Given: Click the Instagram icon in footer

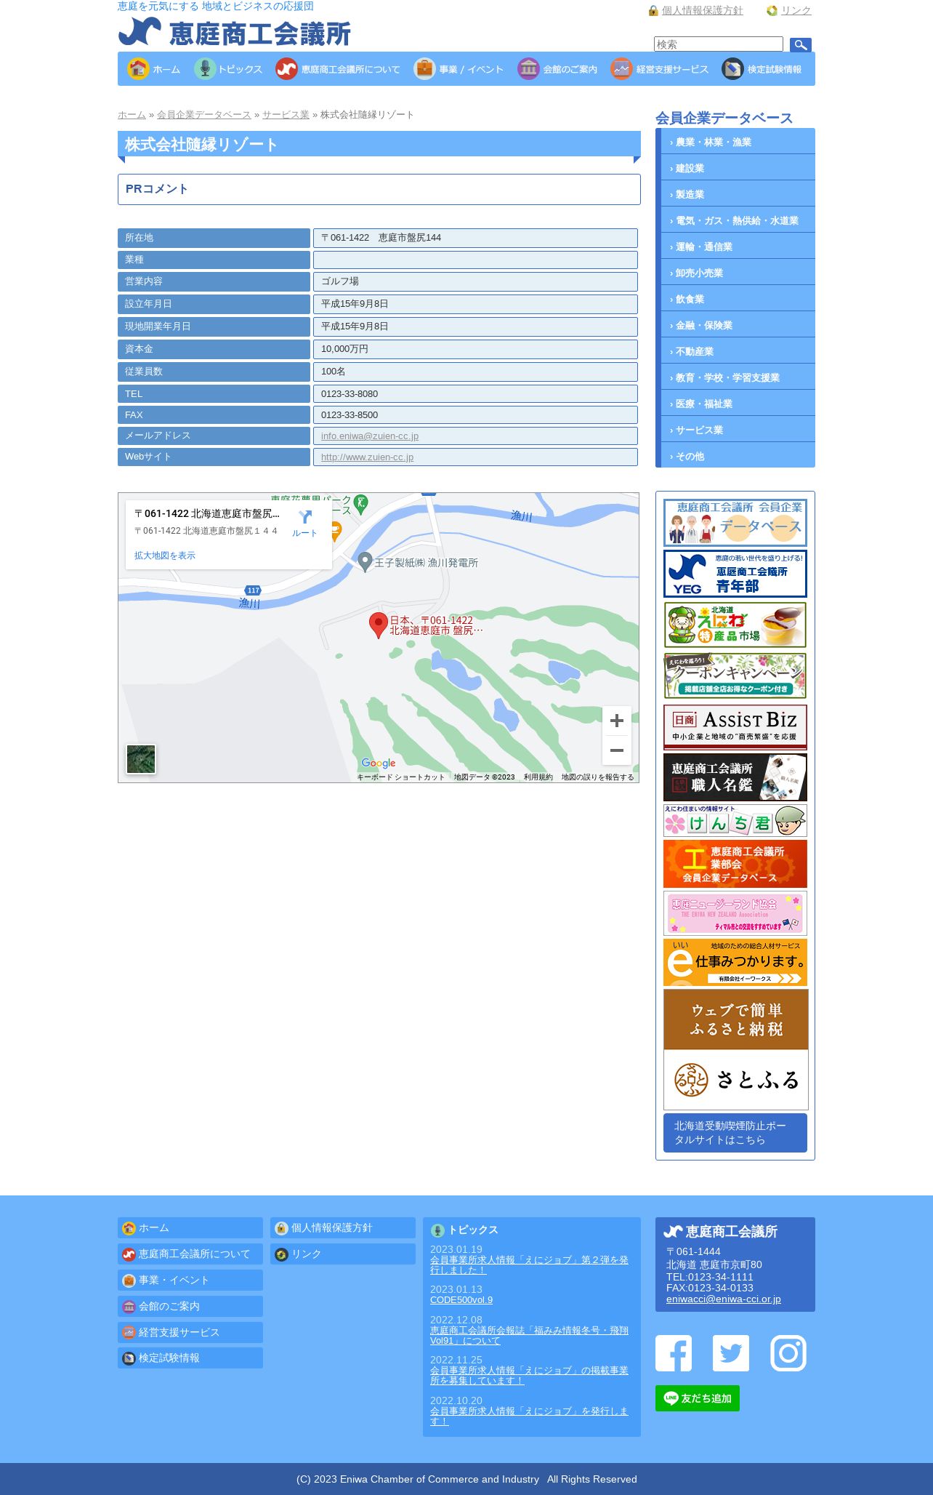Looking at the screenshot, I should pos(788,1353).
